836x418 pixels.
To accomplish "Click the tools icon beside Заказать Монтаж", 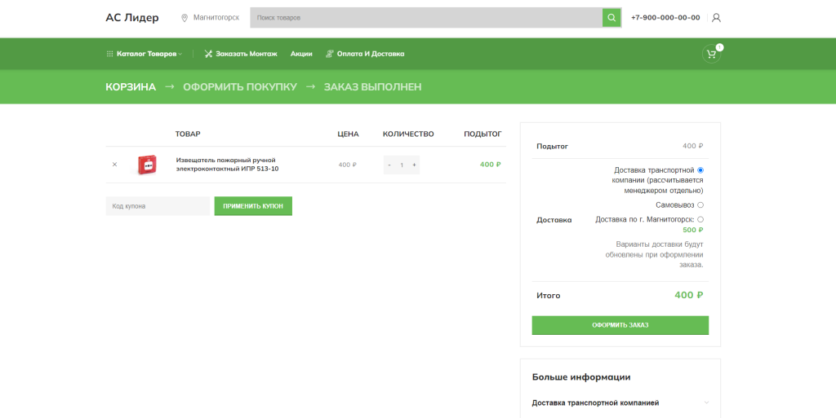I will (x=208, y=54).
